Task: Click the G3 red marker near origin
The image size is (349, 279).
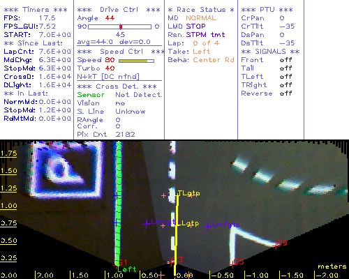Action: click(176, 260)
